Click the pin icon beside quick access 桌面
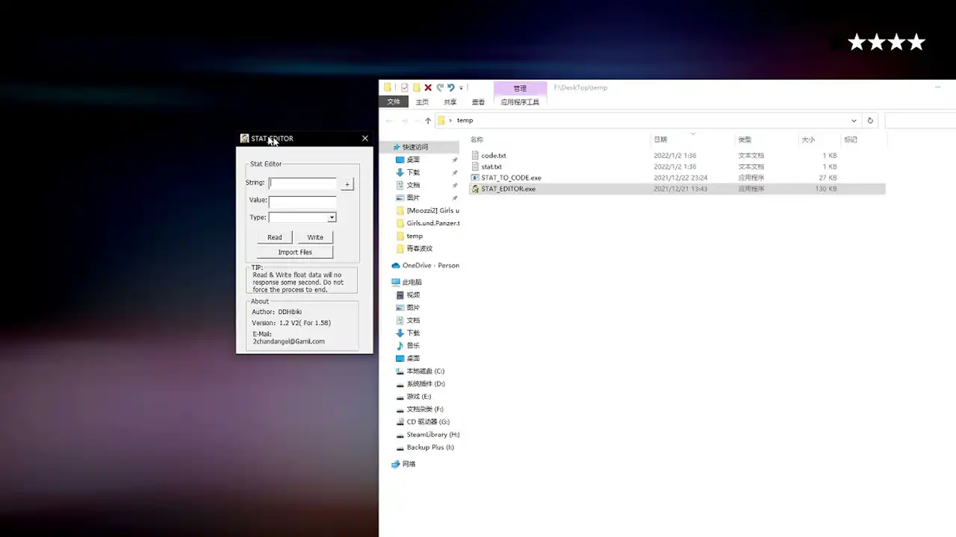 click(455, 160)
